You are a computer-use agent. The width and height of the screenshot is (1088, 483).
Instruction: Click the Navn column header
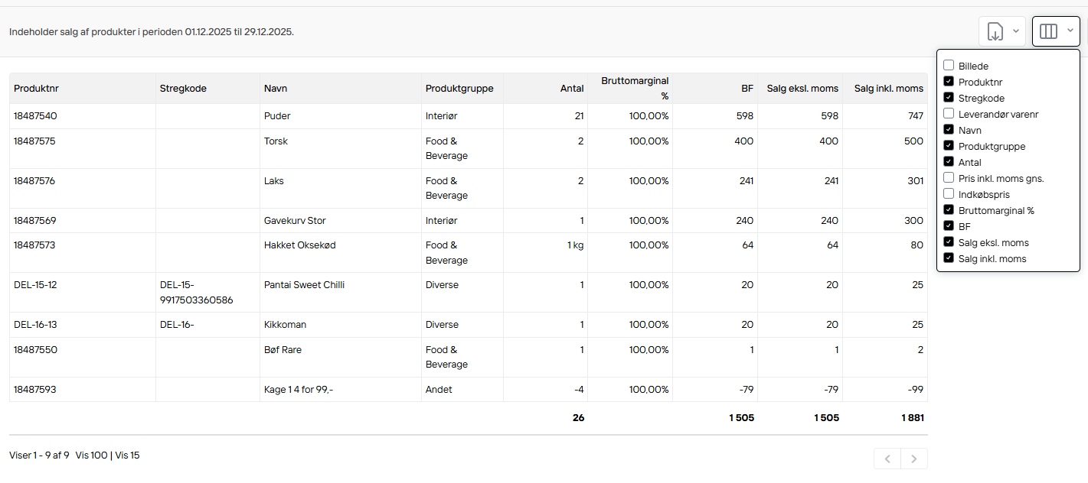275,89
